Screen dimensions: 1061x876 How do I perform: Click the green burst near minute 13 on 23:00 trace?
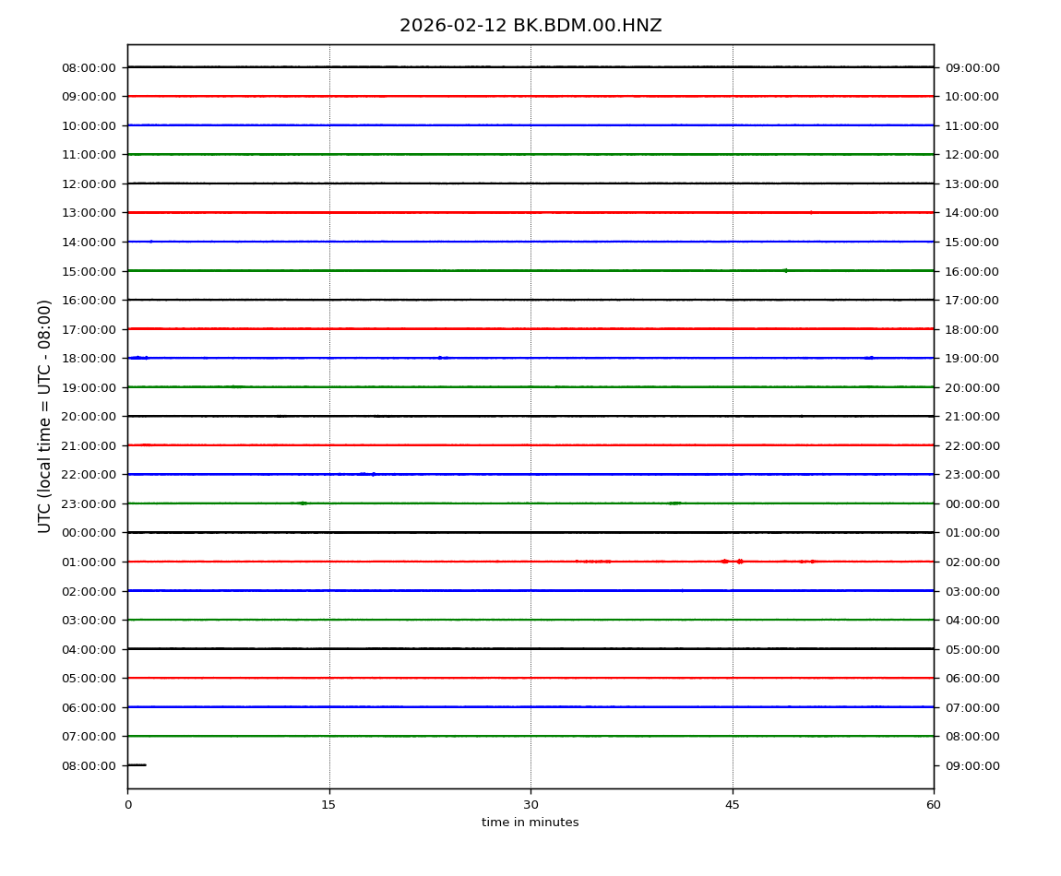[302, 503]
